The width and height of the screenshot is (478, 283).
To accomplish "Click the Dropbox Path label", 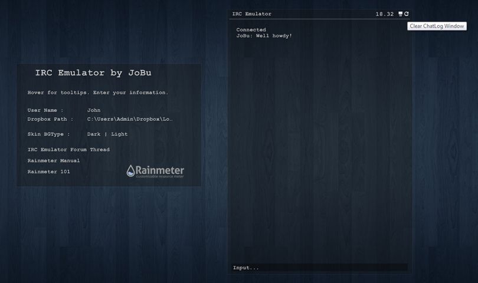I will pyautogui.click(x=50, y=119).
